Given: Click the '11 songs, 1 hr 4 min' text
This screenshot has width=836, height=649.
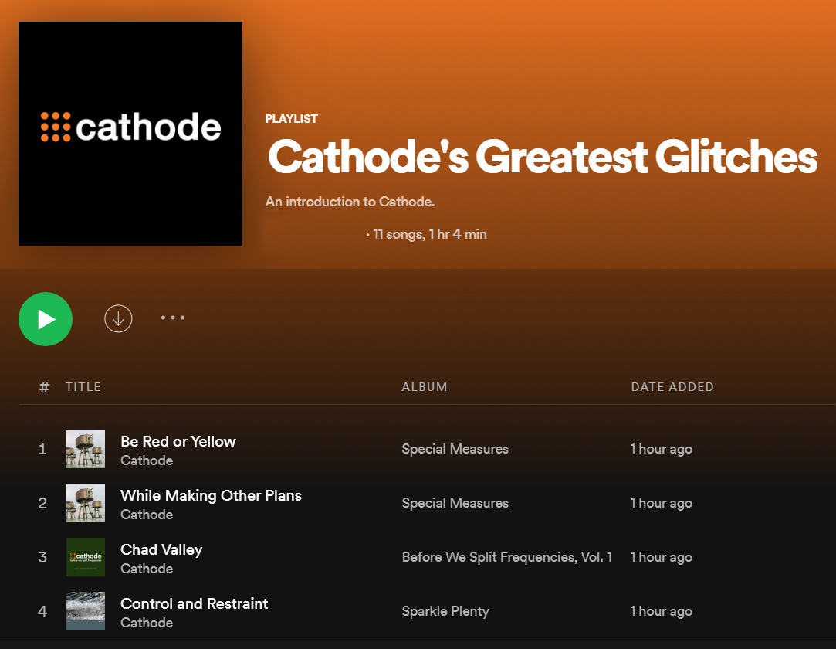Looking at the screenshot, I should (x=430, y=234).
